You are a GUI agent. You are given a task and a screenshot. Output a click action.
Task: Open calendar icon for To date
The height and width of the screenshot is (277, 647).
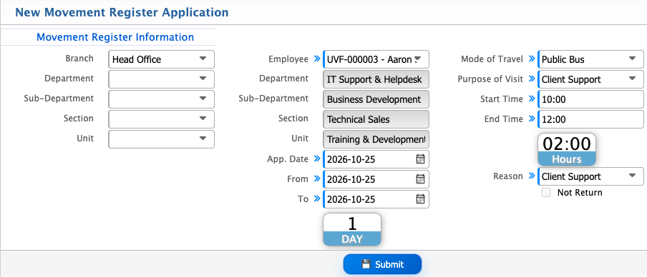420,199
